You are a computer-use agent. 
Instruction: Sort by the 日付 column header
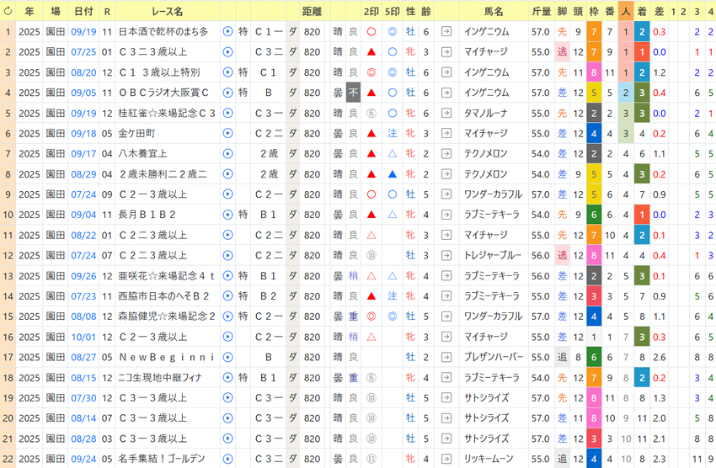click(83, 12)
